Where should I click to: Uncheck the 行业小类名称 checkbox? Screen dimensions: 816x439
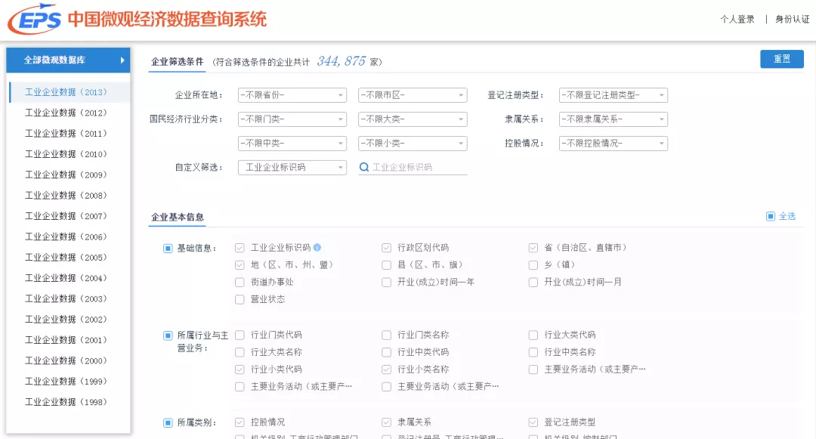pos(386,369)
